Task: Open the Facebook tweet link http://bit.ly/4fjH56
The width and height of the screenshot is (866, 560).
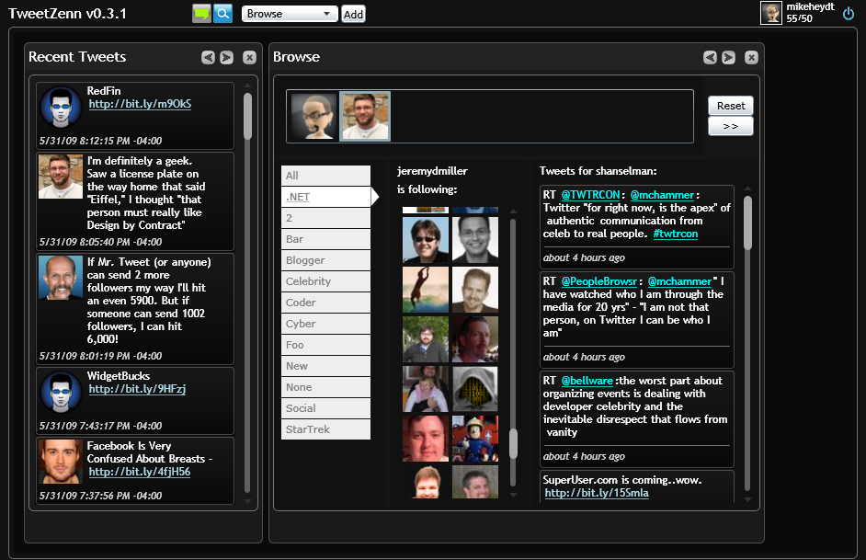Action: click(139, 472)
